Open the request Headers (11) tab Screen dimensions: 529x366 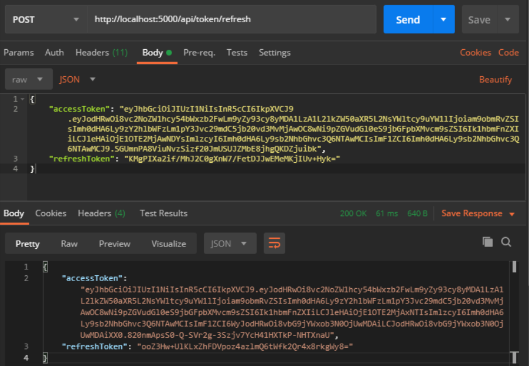(x=101, y=52)
